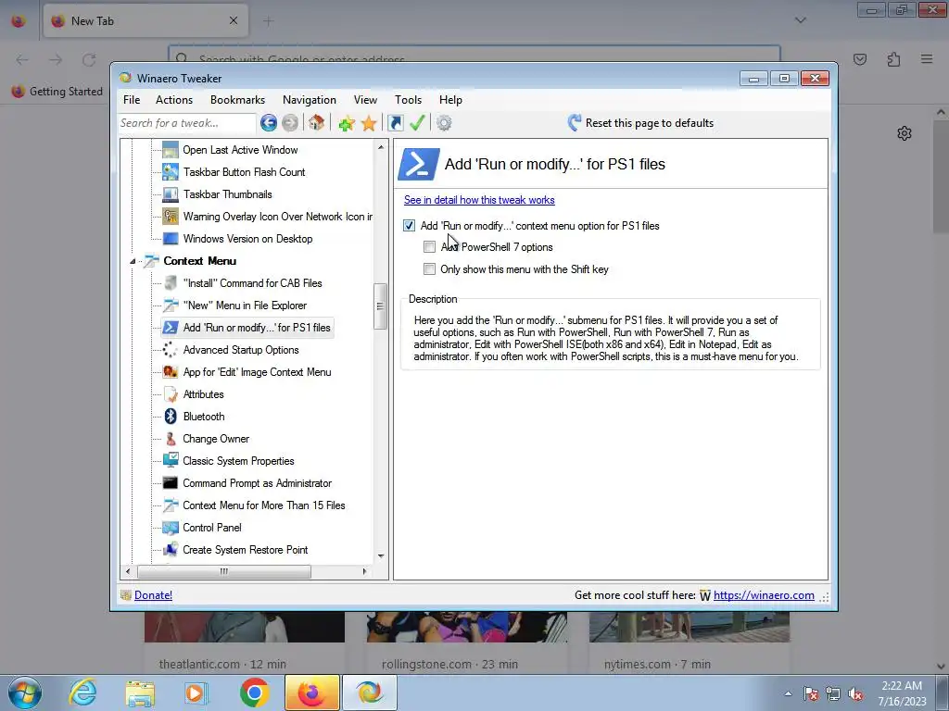This screenshot has height=711, width=949.
Task: Open the https://winaero.com link
Action: 764,595
